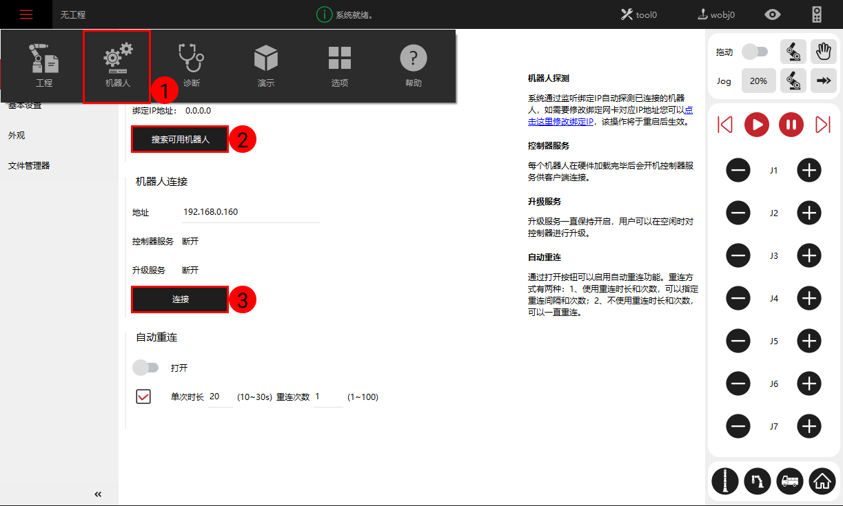843x506 pixels.
Task: Skip to previous step with red back icon
Action: pos(724,125)
